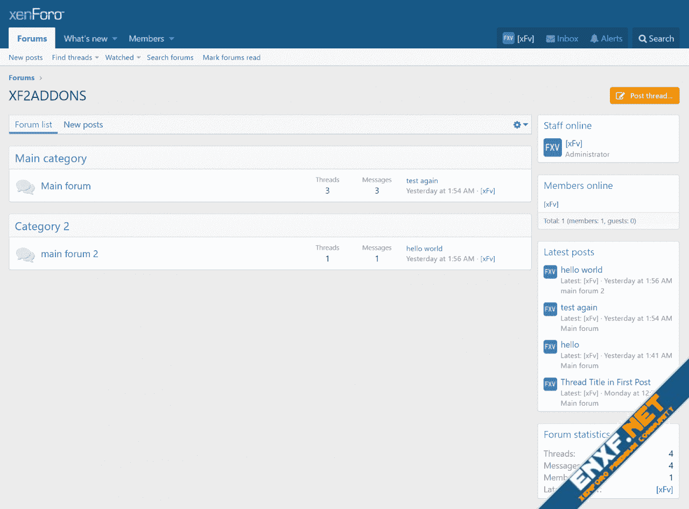Image resolution: width=689 pixels, height=509 pixels.
Task: Click Mark forums read link
Action: point(231,58)
